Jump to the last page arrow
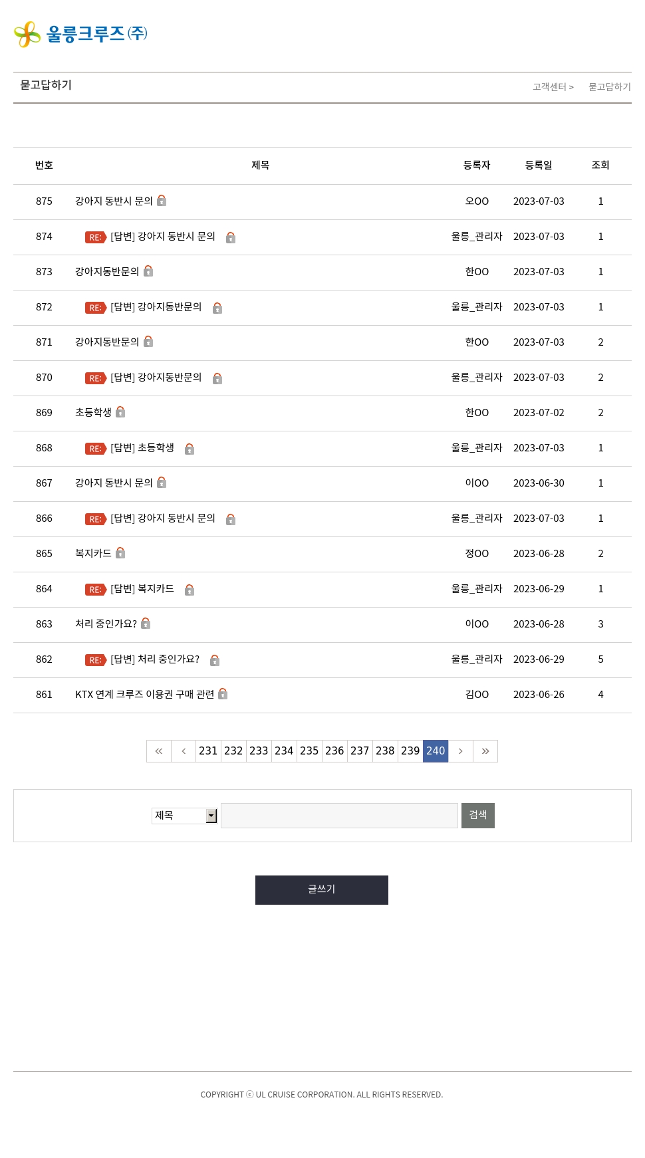 pos(485,751)
